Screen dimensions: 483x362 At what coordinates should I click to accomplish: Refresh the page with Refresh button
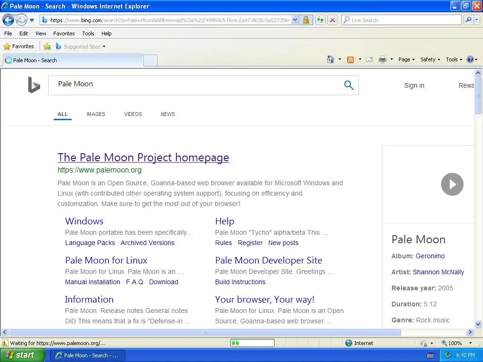coord(320,20)
